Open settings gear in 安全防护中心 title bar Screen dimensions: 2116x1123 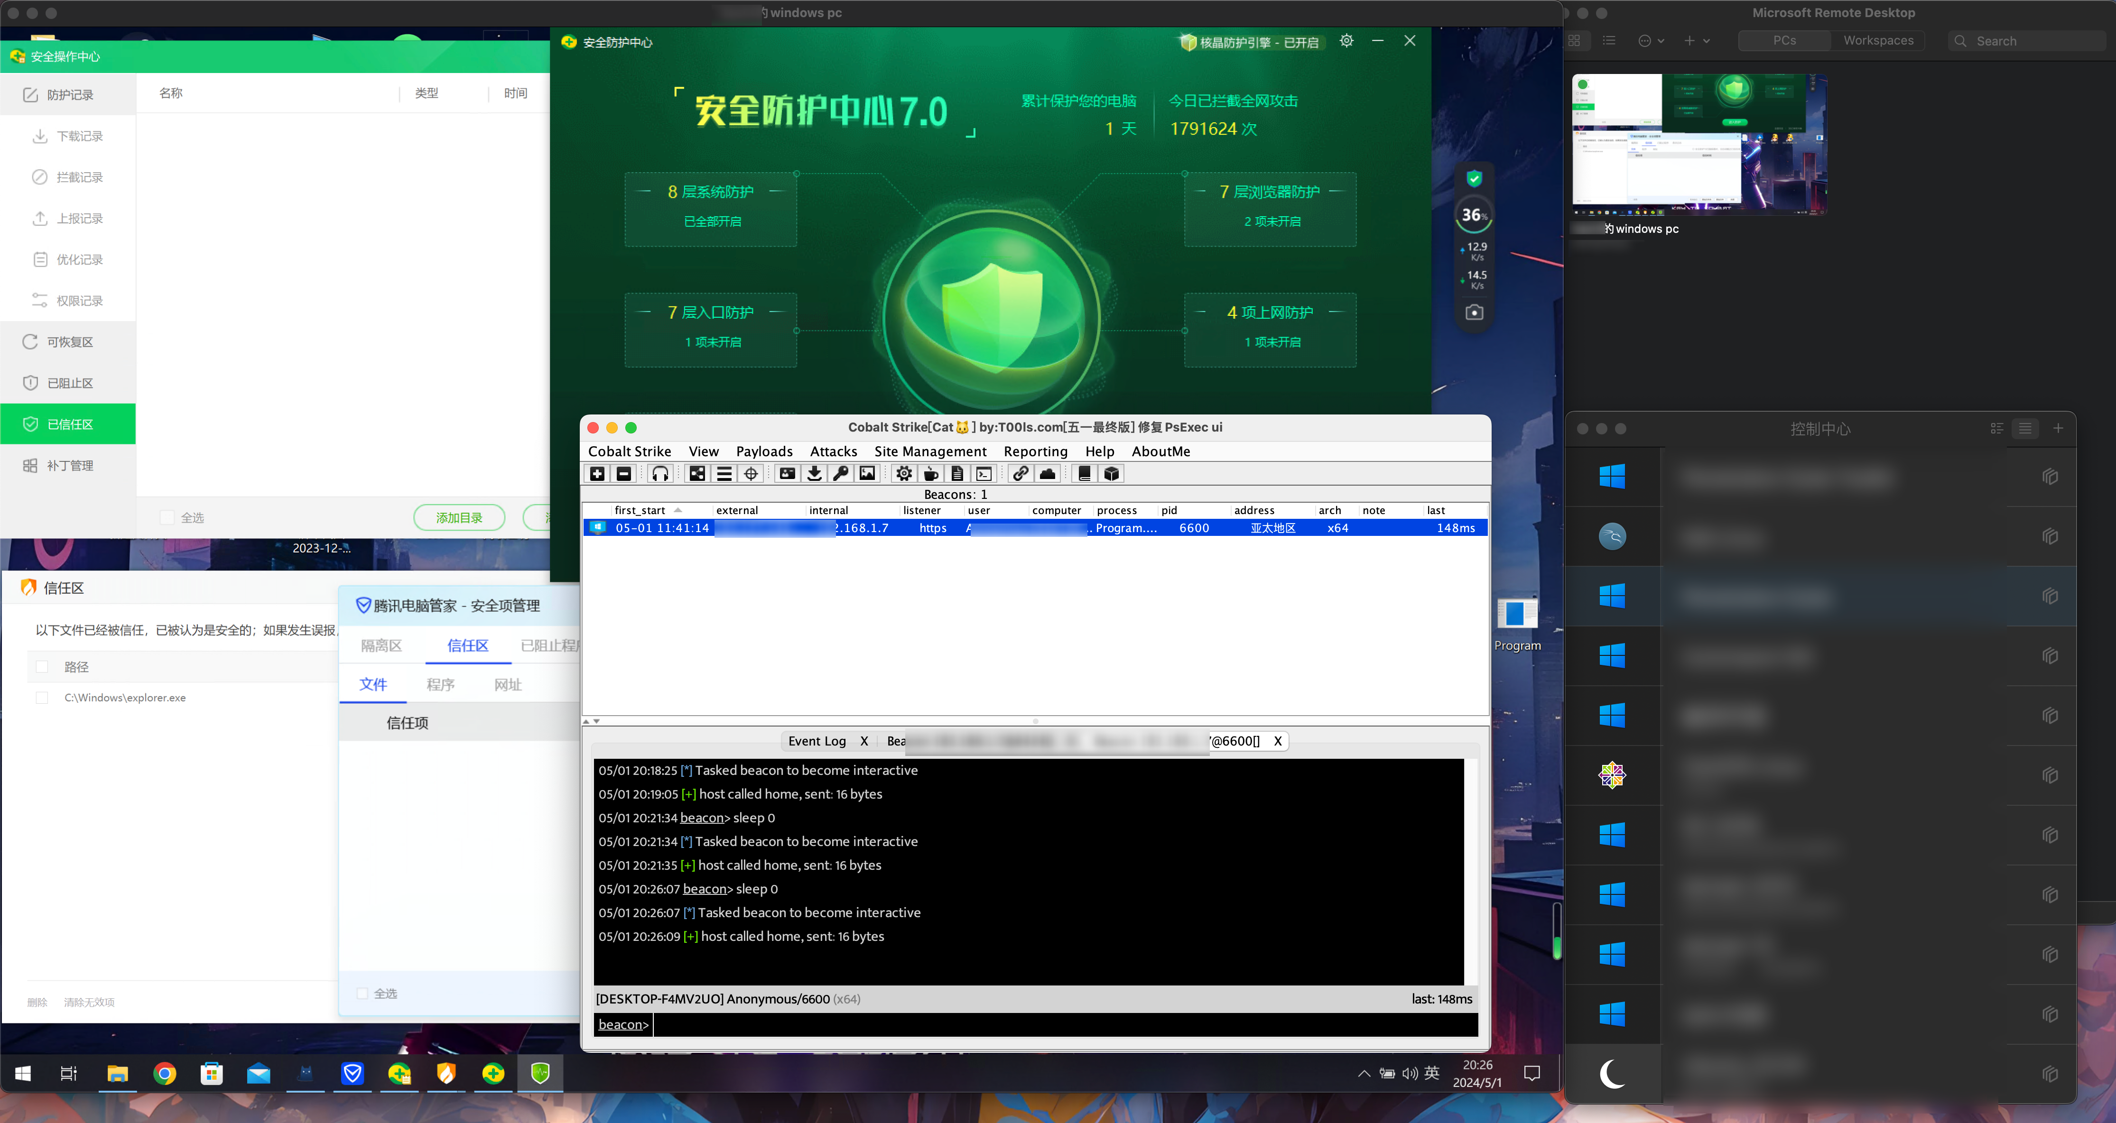click(1346, 41)
